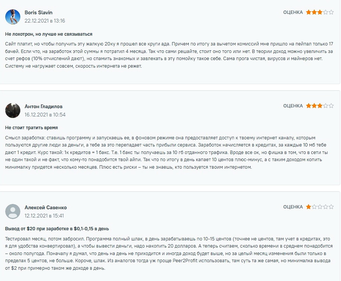Click the first star in Boris Slavin's rating

coord(308,12)
